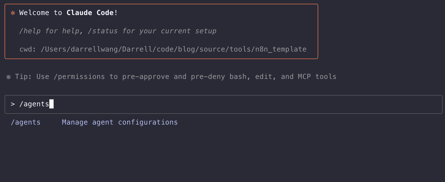
Task: Click the /permissions text in the tip
Action: tap(80, 77)
